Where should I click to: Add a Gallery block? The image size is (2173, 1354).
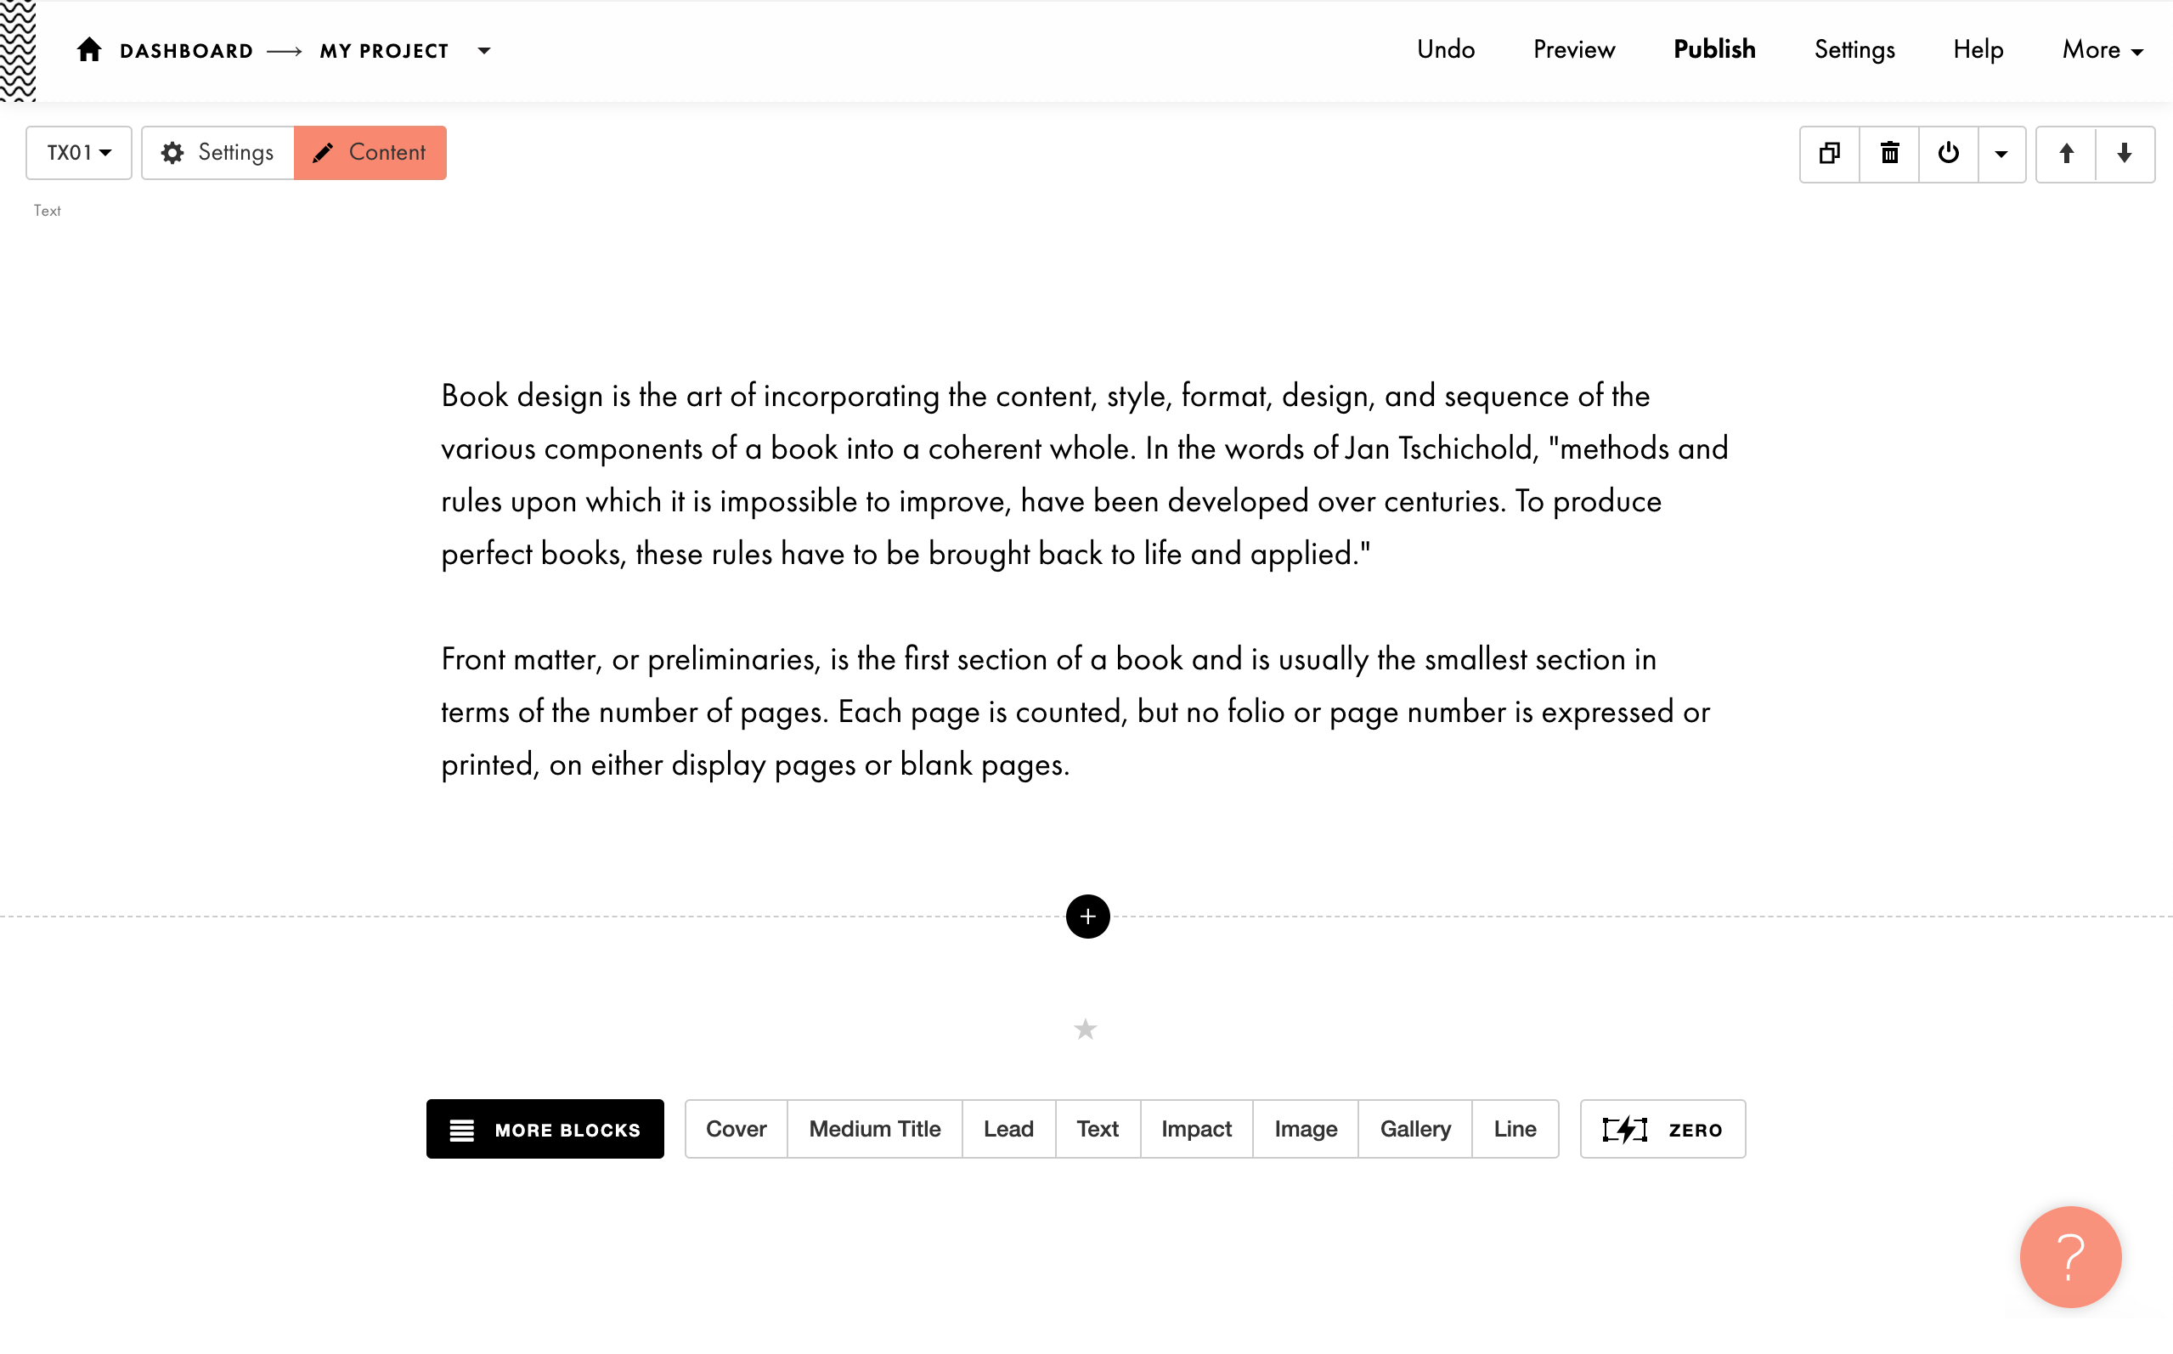(x=1414, y=1129)
